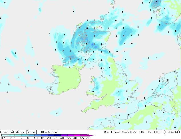Click the 'We 05-08-2026' date text

click(x=120, y=132)
